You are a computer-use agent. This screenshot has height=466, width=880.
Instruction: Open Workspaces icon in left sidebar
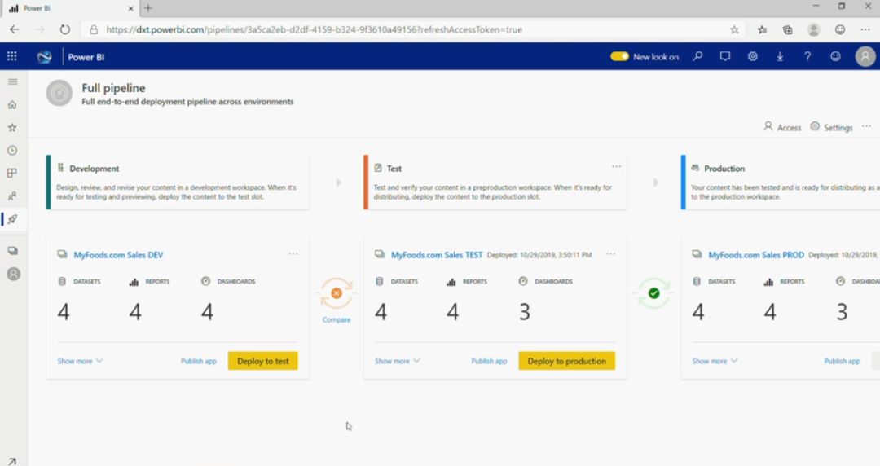(x=12, y=250)
